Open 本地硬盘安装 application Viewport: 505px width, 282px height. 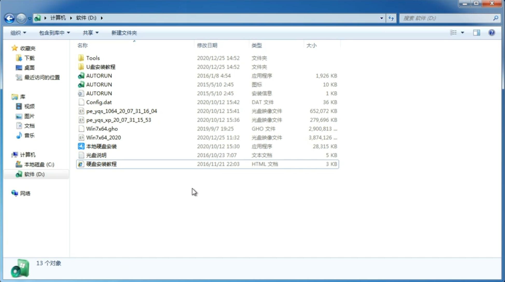click(x=101, y=146)
